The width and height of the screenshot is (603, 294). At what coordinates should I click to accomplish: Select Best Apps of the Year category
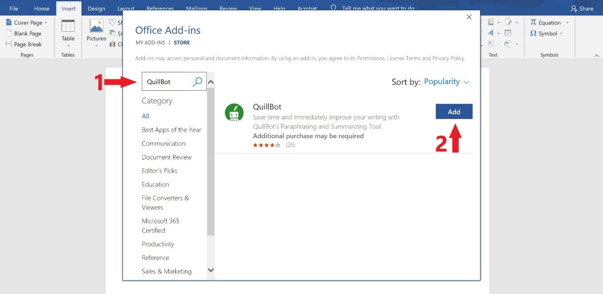(171, 130)
